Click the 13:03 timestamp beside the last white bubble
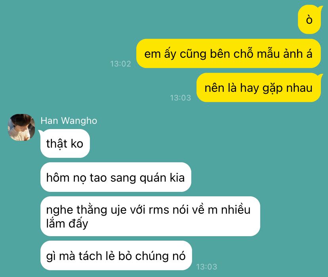The height and width of the screenshot is (277, 328). pos(207,267)
